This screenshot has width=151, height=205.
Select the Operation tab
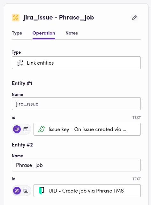44,33
